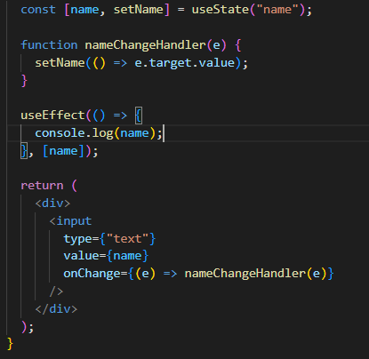Screen dimensions: 369x359
Task: Click parameter "e" in the function declaration
Action: click(217, 45)
